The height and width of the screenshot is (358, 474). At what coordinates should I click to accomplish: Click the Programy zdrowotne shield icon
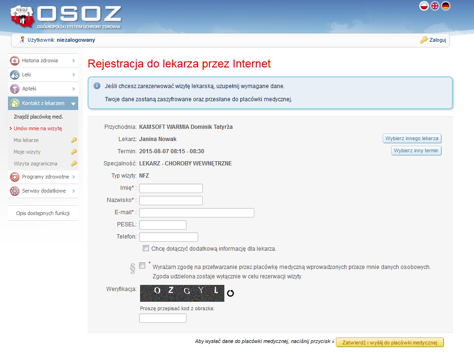click(x=15, y=177)
